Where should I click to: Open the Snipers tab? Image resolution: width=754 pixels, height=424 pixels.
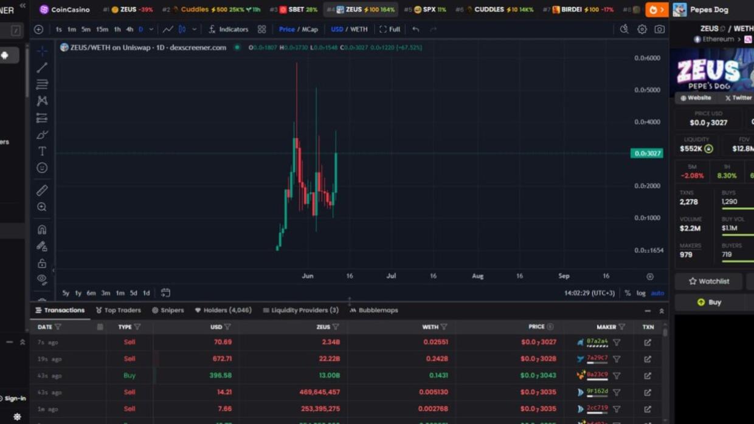click(x=168, y=310)
